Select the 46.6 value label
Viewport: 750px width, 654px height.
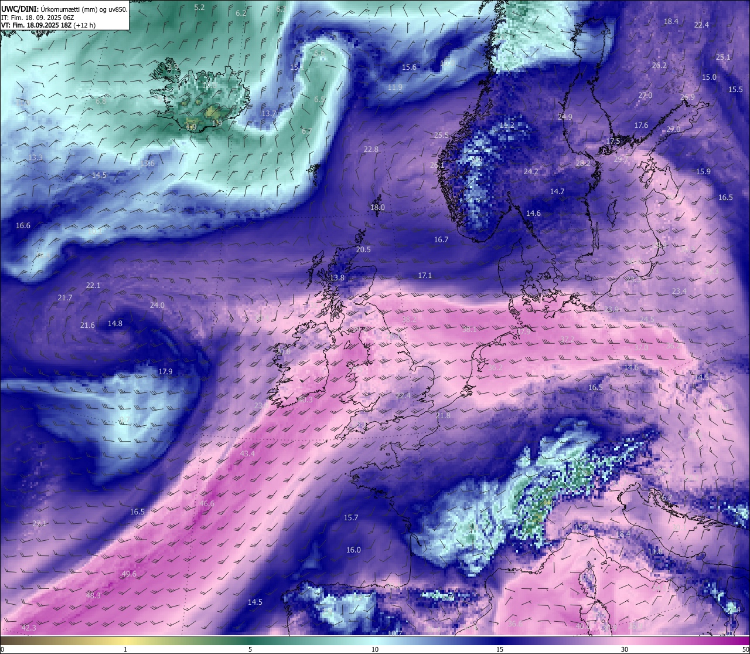click(207, 504)
